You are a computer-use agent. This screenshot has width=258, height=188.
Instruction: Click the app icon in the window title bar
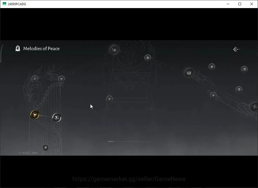point(4,4)
